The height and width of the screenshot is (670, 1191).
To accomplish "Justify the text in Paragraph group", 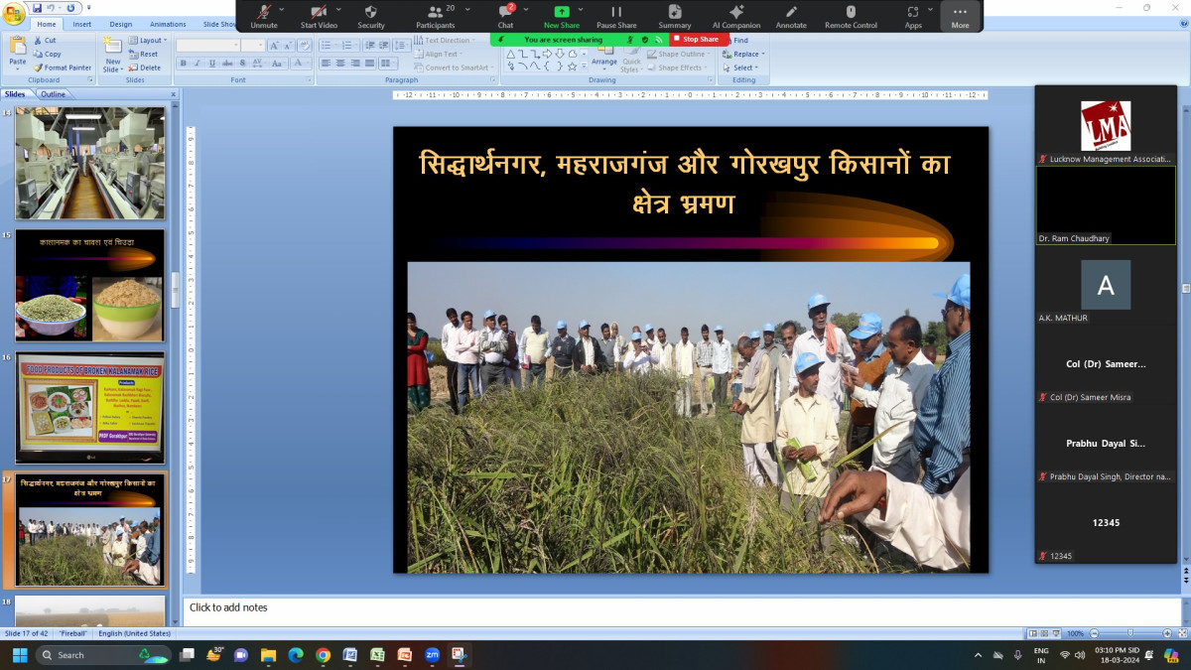I will coord(370,63).
